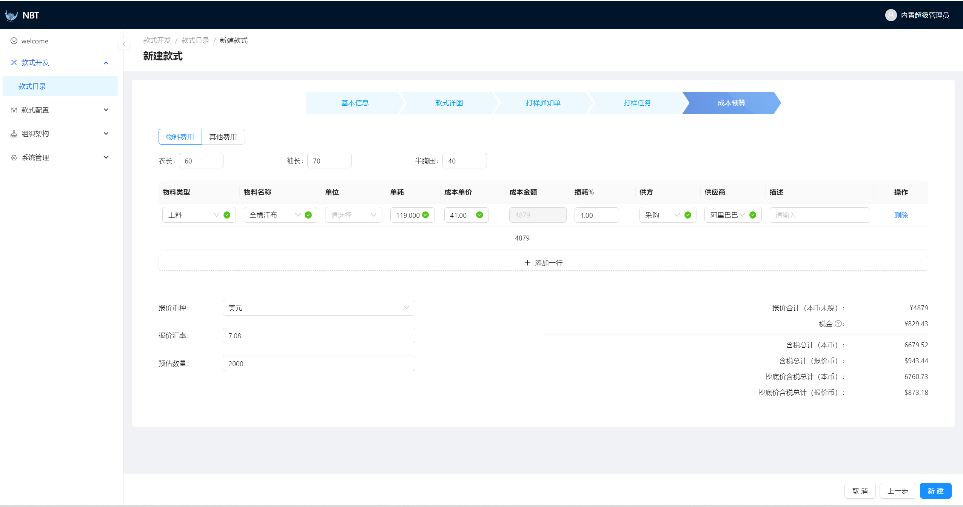The height and width of the screenshot is (507, 963).
Task: Open the 单位 请选择 dropdown
Action: point(353,215)
